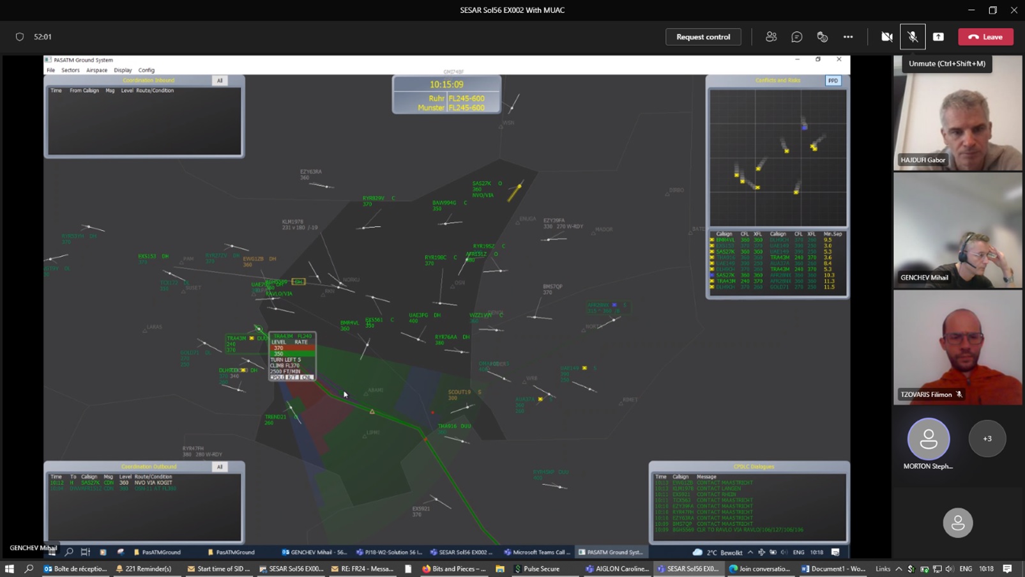Click TURN LEFT 5 in TRA43M popup
The width and height of the screenshot is (1025, 577).
pos(285,360)
